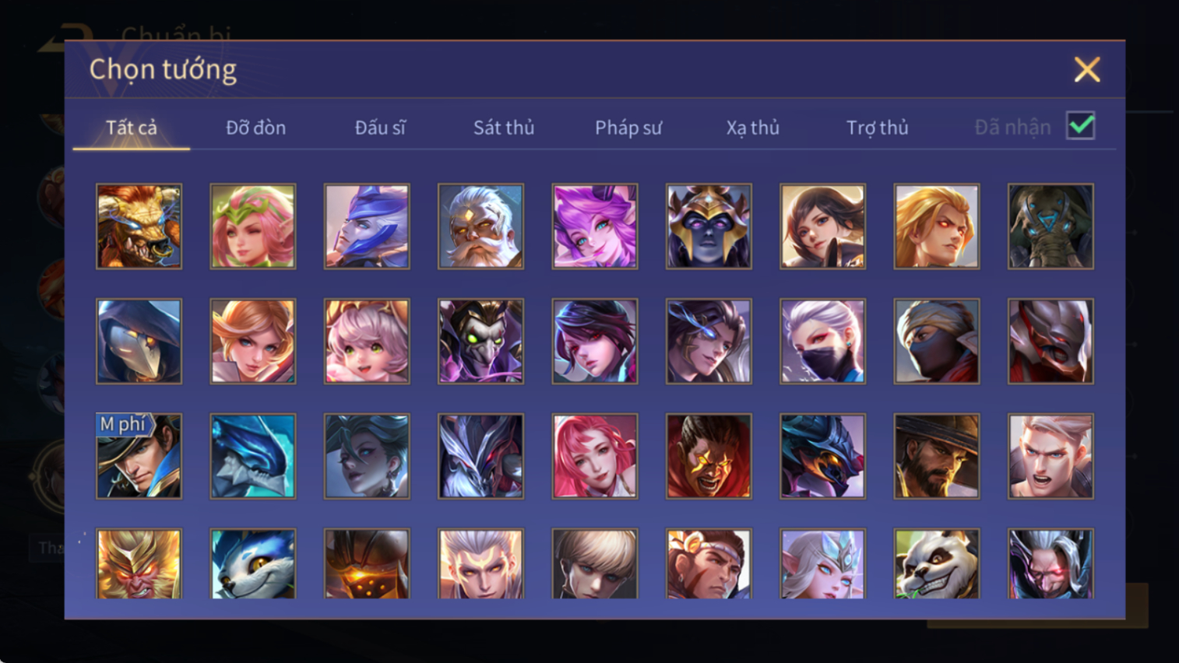
Task: Choose the purple-haired girl hero portrait
Action: 594,226
